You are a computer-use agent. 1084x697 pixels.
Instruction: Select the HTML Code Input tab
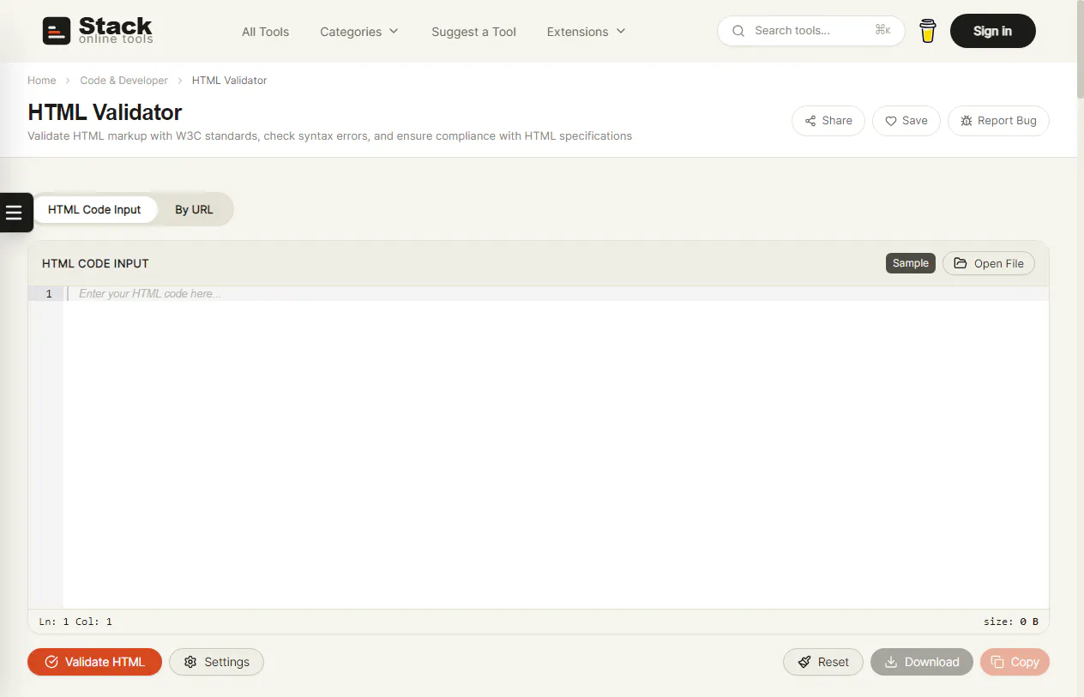[x=94, y=209]
